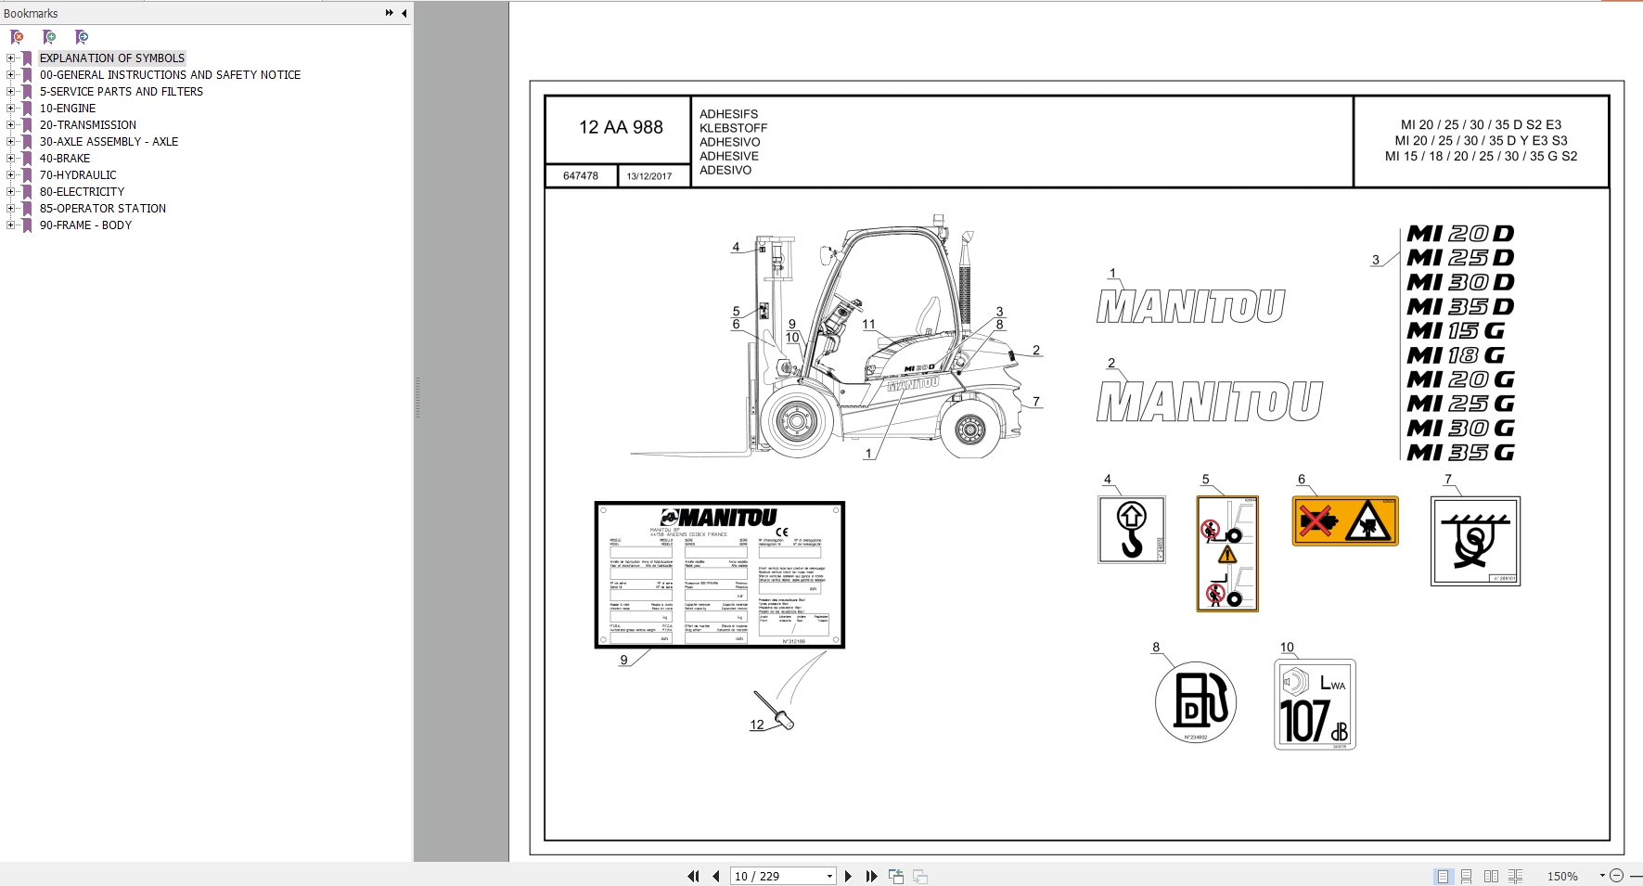Click the hook lifting decal numbered 4
Viewport: 1643px width, 886px height.
pos(1132,529)
